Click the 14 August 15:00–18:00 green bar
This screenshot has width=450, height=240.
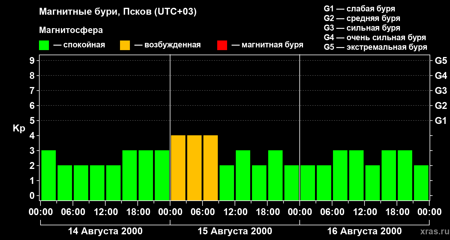pyautogui.click(x=130, y=175)
